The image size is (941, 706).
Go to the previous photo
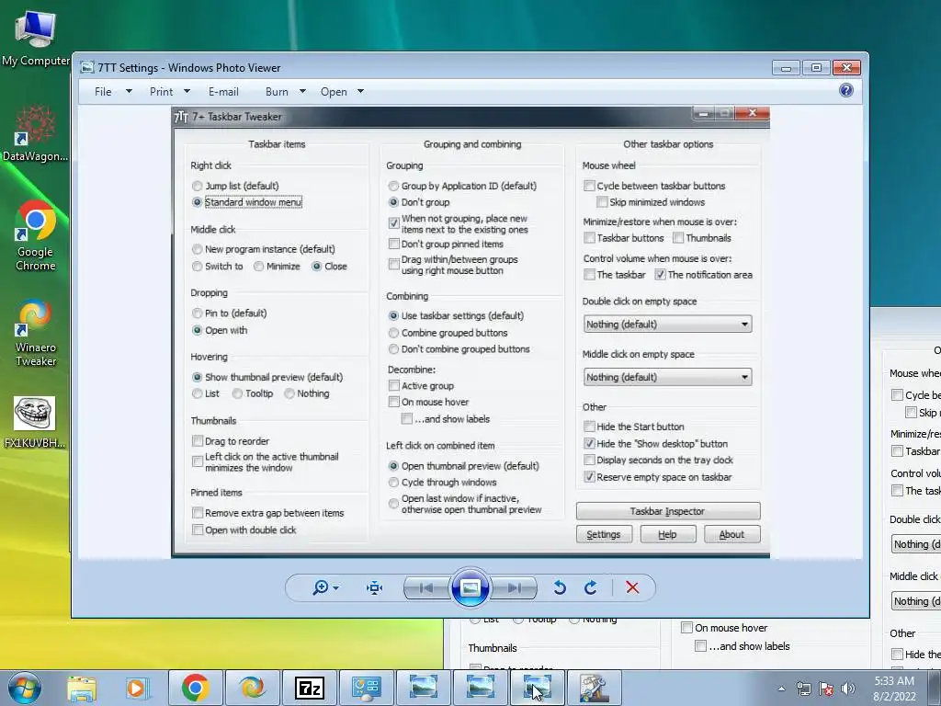[x=426, y=587]
